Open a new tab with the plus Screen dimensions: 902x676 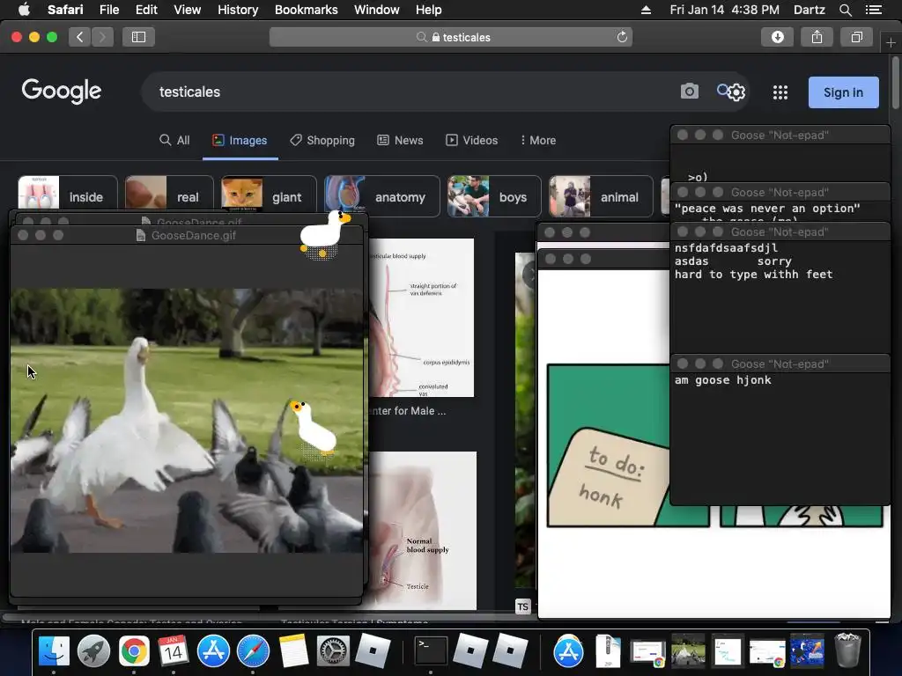(891, 42)
